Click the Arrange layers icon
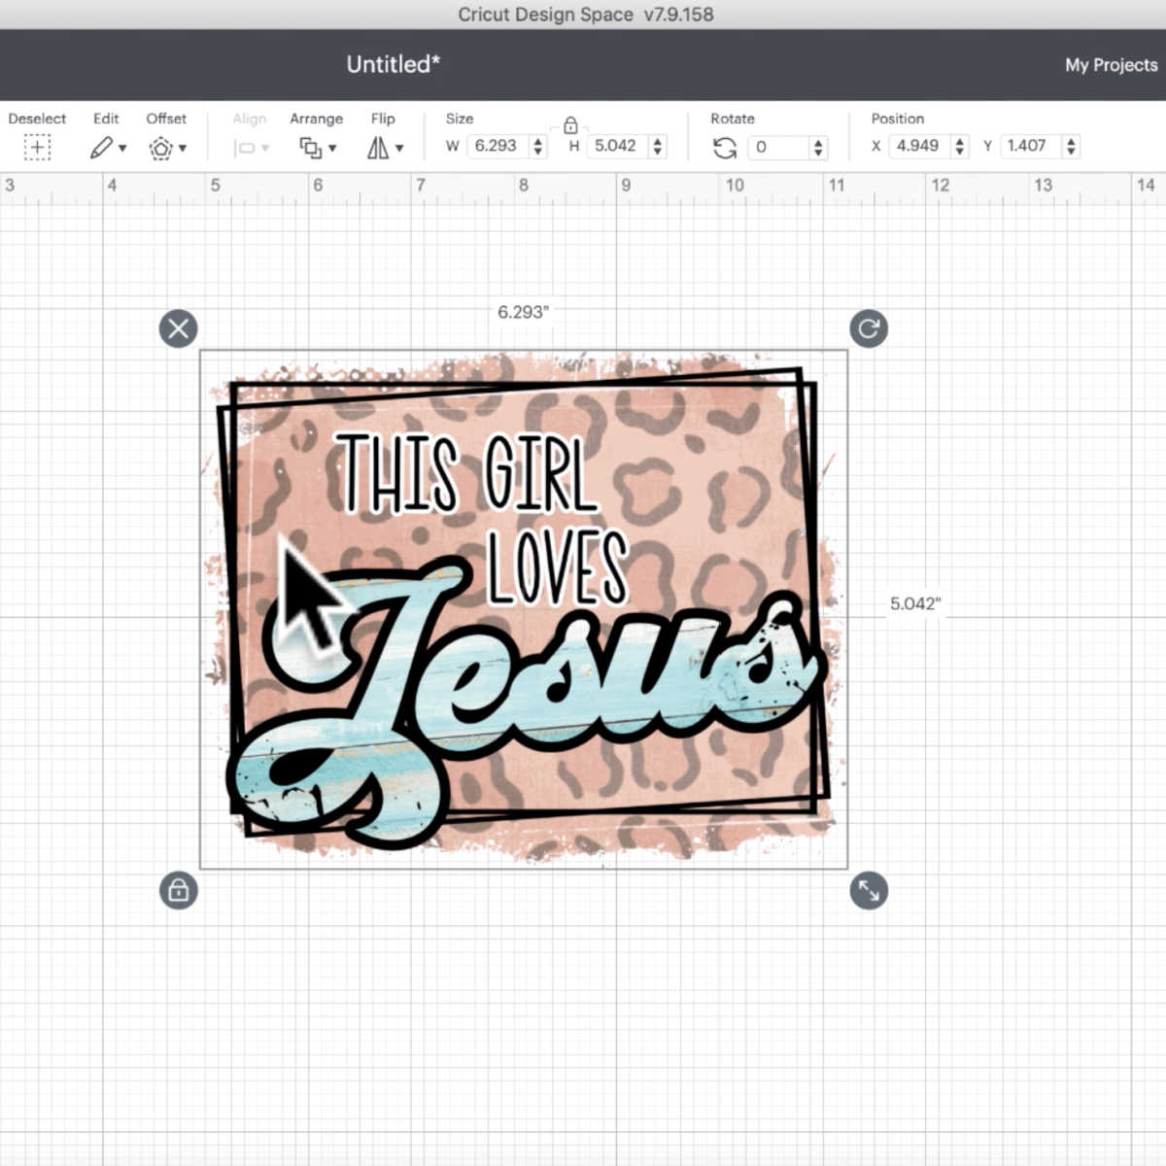 point(309,148)
